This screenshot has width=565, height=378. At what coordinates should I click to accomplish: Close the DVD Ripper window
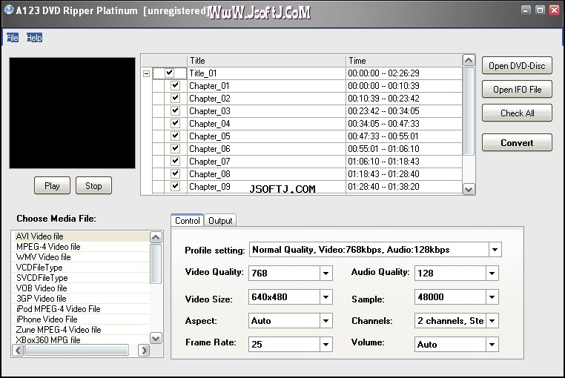click(x=554, y=10)
